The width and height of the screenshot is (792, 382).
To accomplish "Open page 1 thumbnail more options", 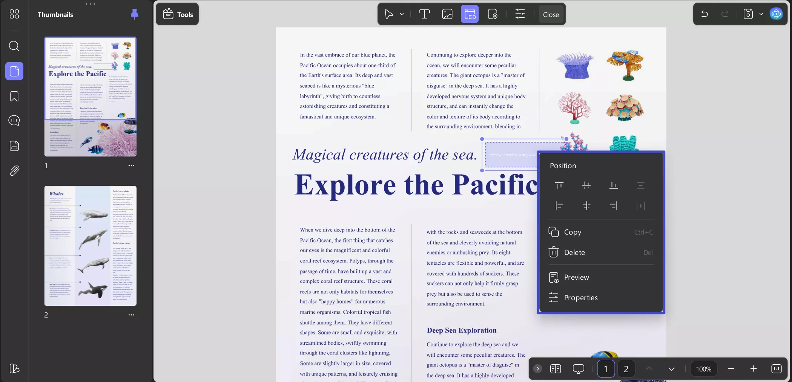I will pos(131,166).
